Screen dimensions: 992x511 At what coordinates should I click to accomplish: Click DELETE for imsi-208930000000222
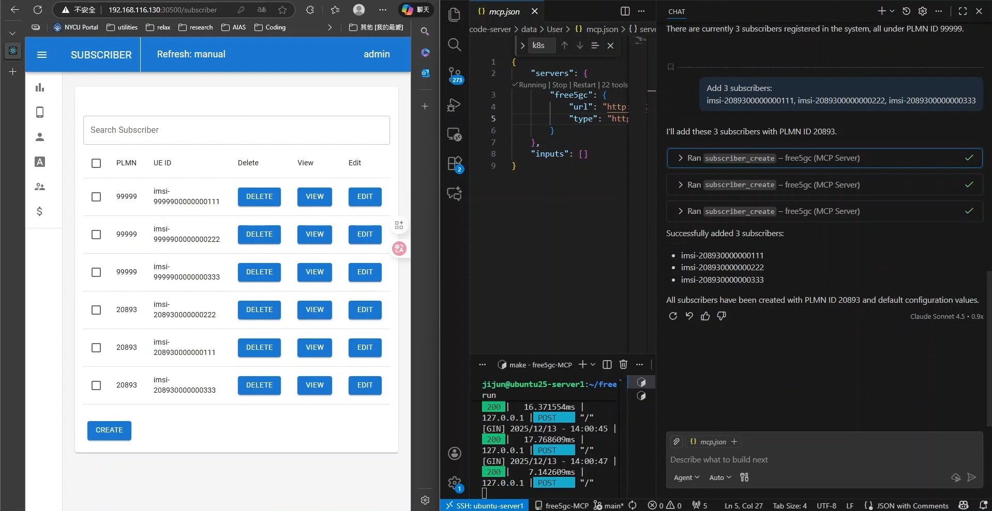pyautogui.click(x=259, y=310)
